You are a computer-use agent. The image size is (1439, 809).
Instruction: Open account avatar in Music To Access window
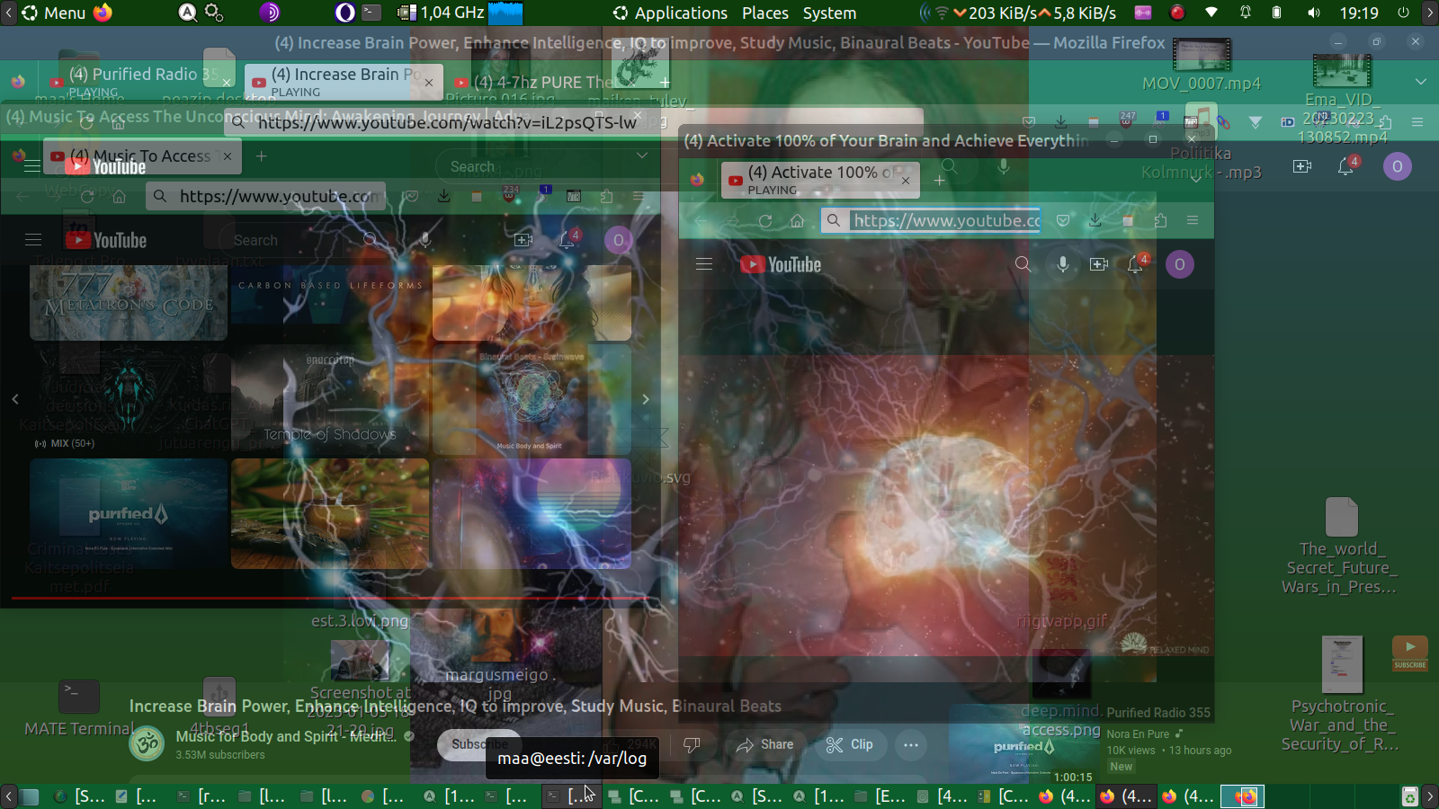pyautogui.click(x=619, y=240)
